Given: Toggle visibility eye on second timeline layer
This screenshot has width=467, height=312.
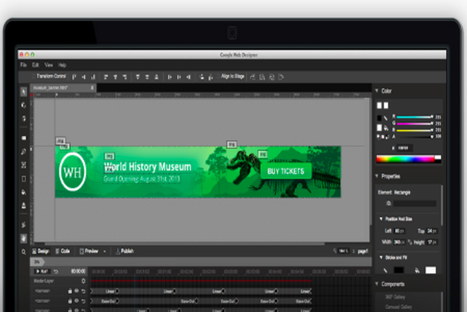Looking at the screenshot, I should point(76,301).
